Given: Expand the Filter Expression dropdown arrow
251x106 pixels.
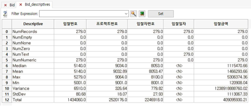Looking at the screenshot, I should [126, 14].
